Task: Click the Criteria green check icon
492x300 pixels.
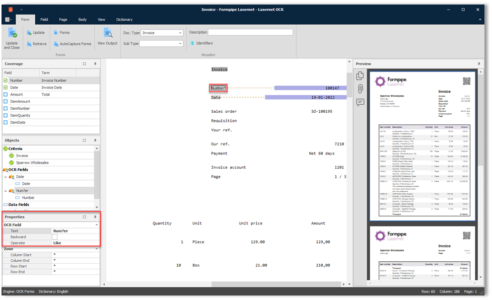Action: pos(6,148)
